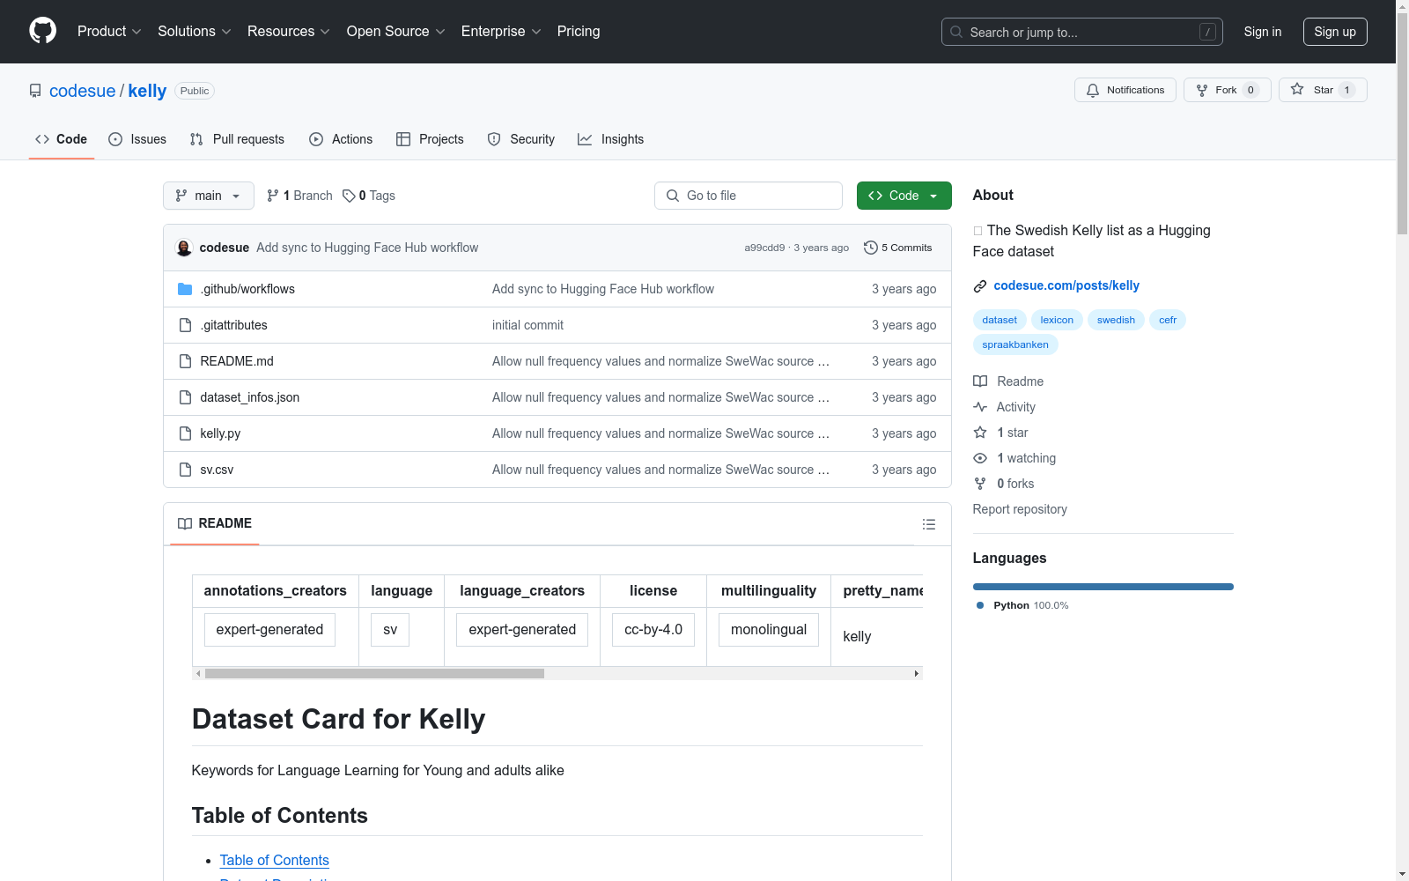Click the search magnifier icon in header
This screenshot has height=881, width=1409.
click(x=956, y=32)
